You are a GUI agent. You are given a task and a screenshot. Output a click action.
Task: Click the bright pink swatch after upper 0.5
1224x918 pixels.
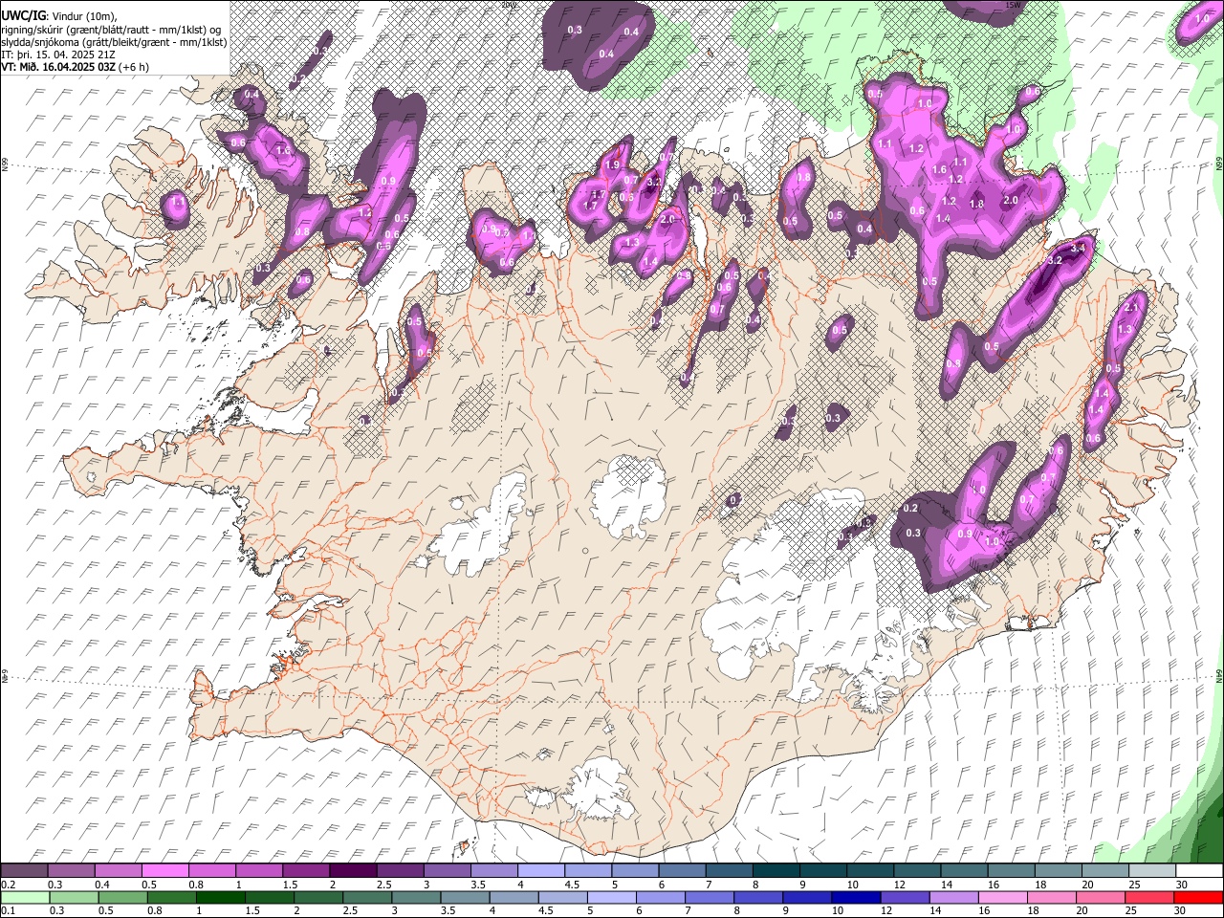165,871
